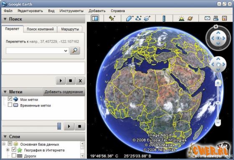Expand the География в Интернете tree node
This screenshot has height=160, width=234.
[8, 150]
